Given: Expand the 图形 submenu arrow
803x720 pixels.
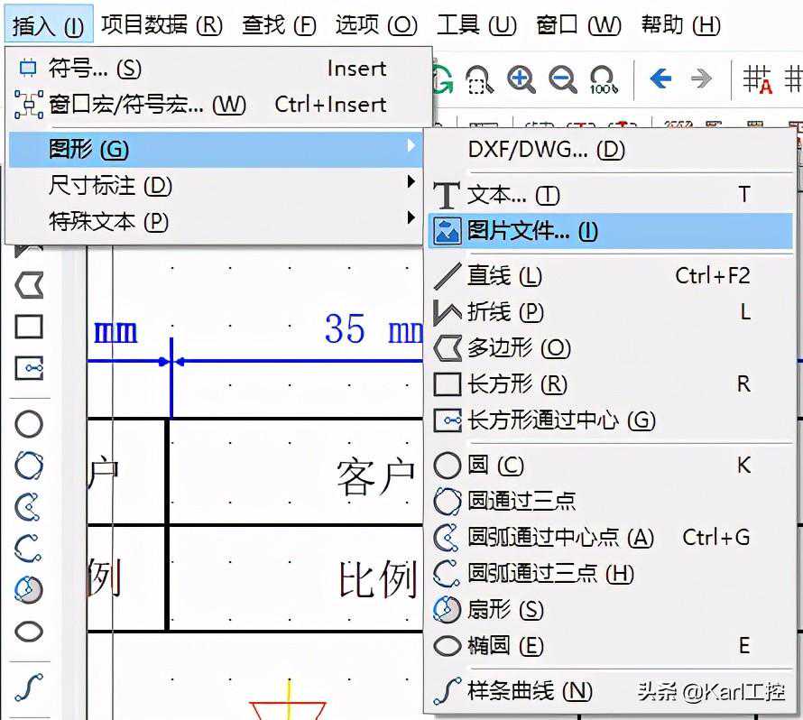Looking at the screenshot, I should pos(411,145).
